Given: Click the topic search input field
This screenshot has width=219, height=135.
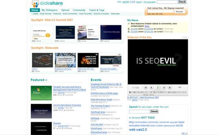Looking at the screenshot, I should pos(139,112).
